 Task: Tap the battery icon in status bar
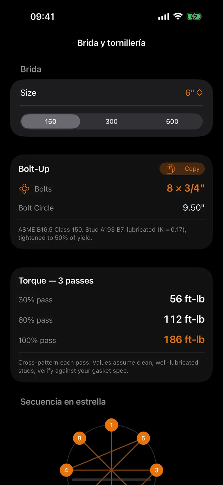(194, 16)
